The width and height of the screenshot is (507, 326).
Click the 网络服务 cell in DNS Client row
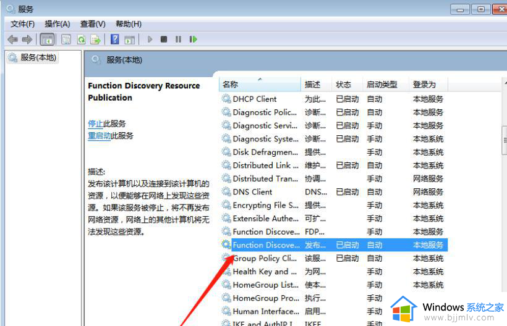click(428, 192)
